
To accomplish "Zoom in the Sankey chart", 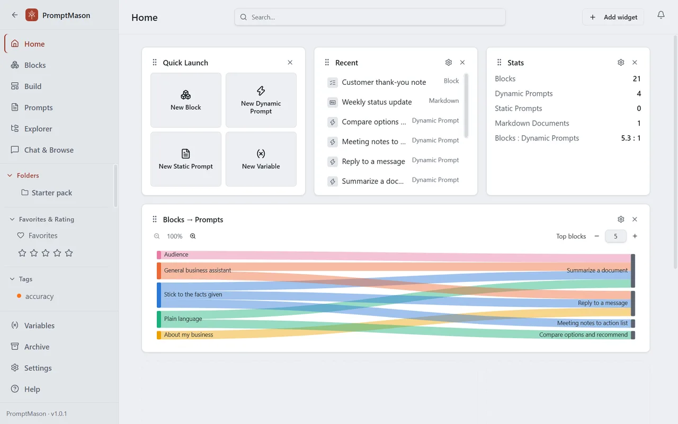I will [193, 236].
